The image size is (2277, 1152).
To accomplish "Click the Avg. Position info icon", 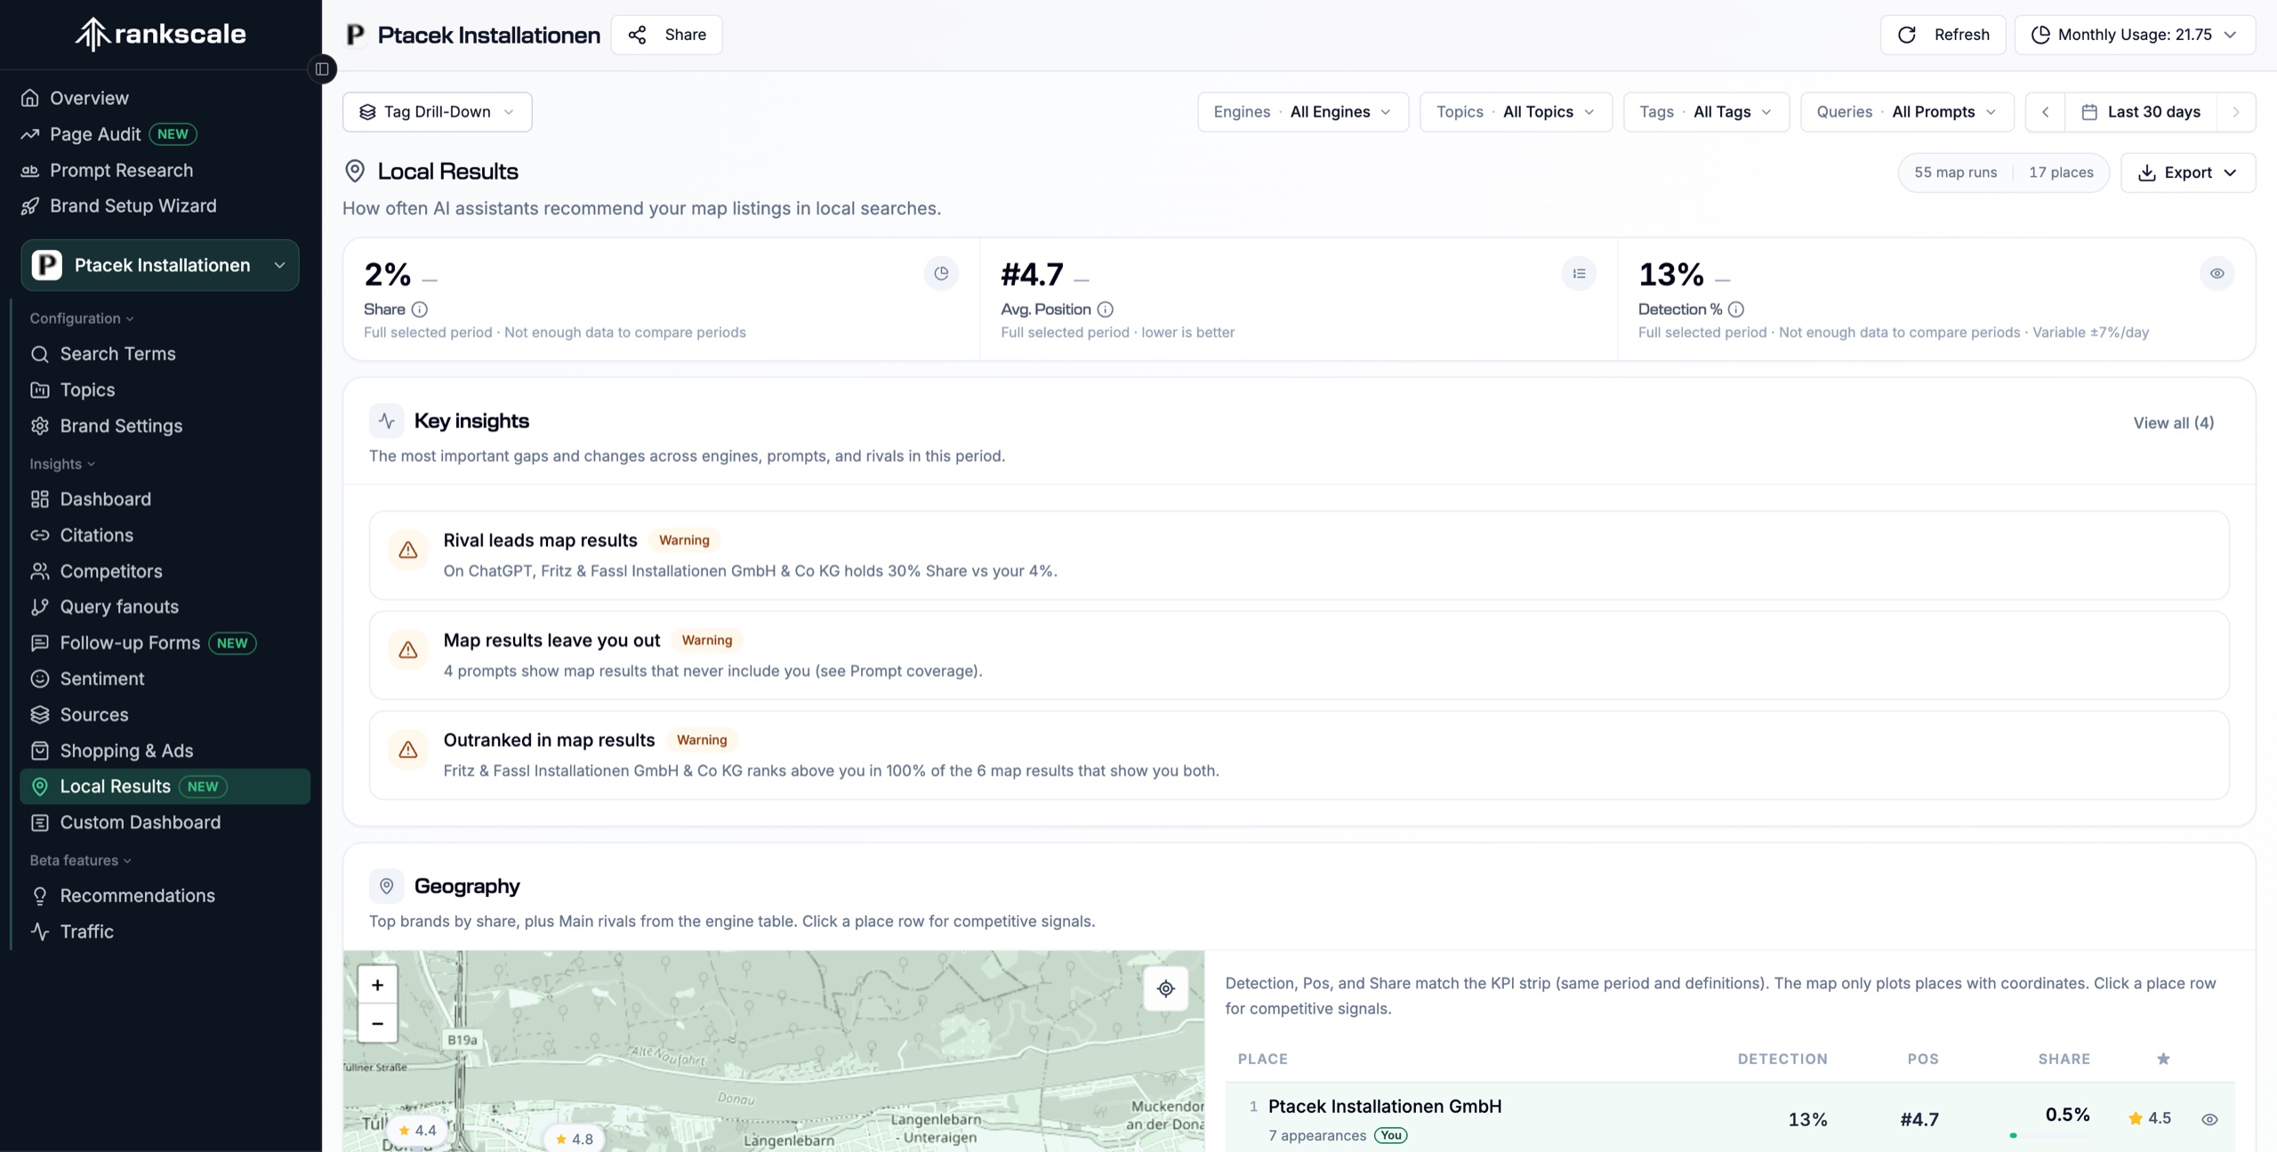I will pos(1106,310).
